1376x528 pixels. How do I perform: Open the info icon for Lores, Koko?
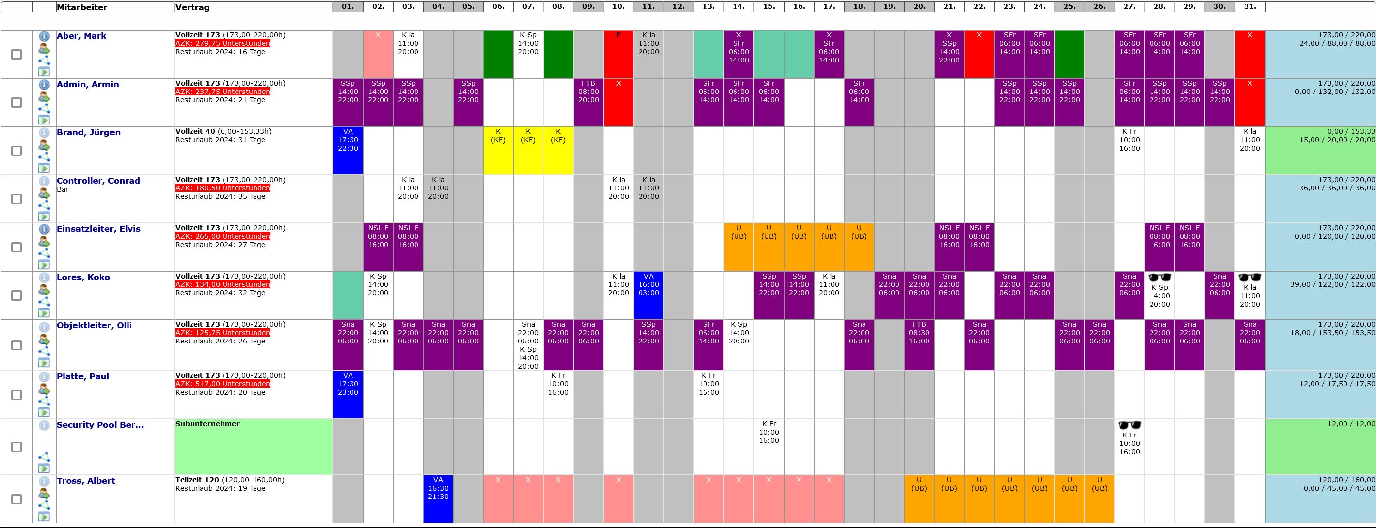(44, 278)
